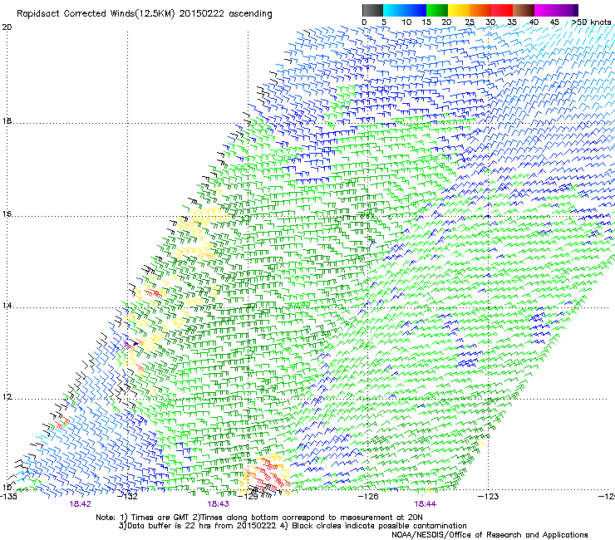615x540 pixels.
Task: Click the legend number 10
Action: click(x=406, y=22)
